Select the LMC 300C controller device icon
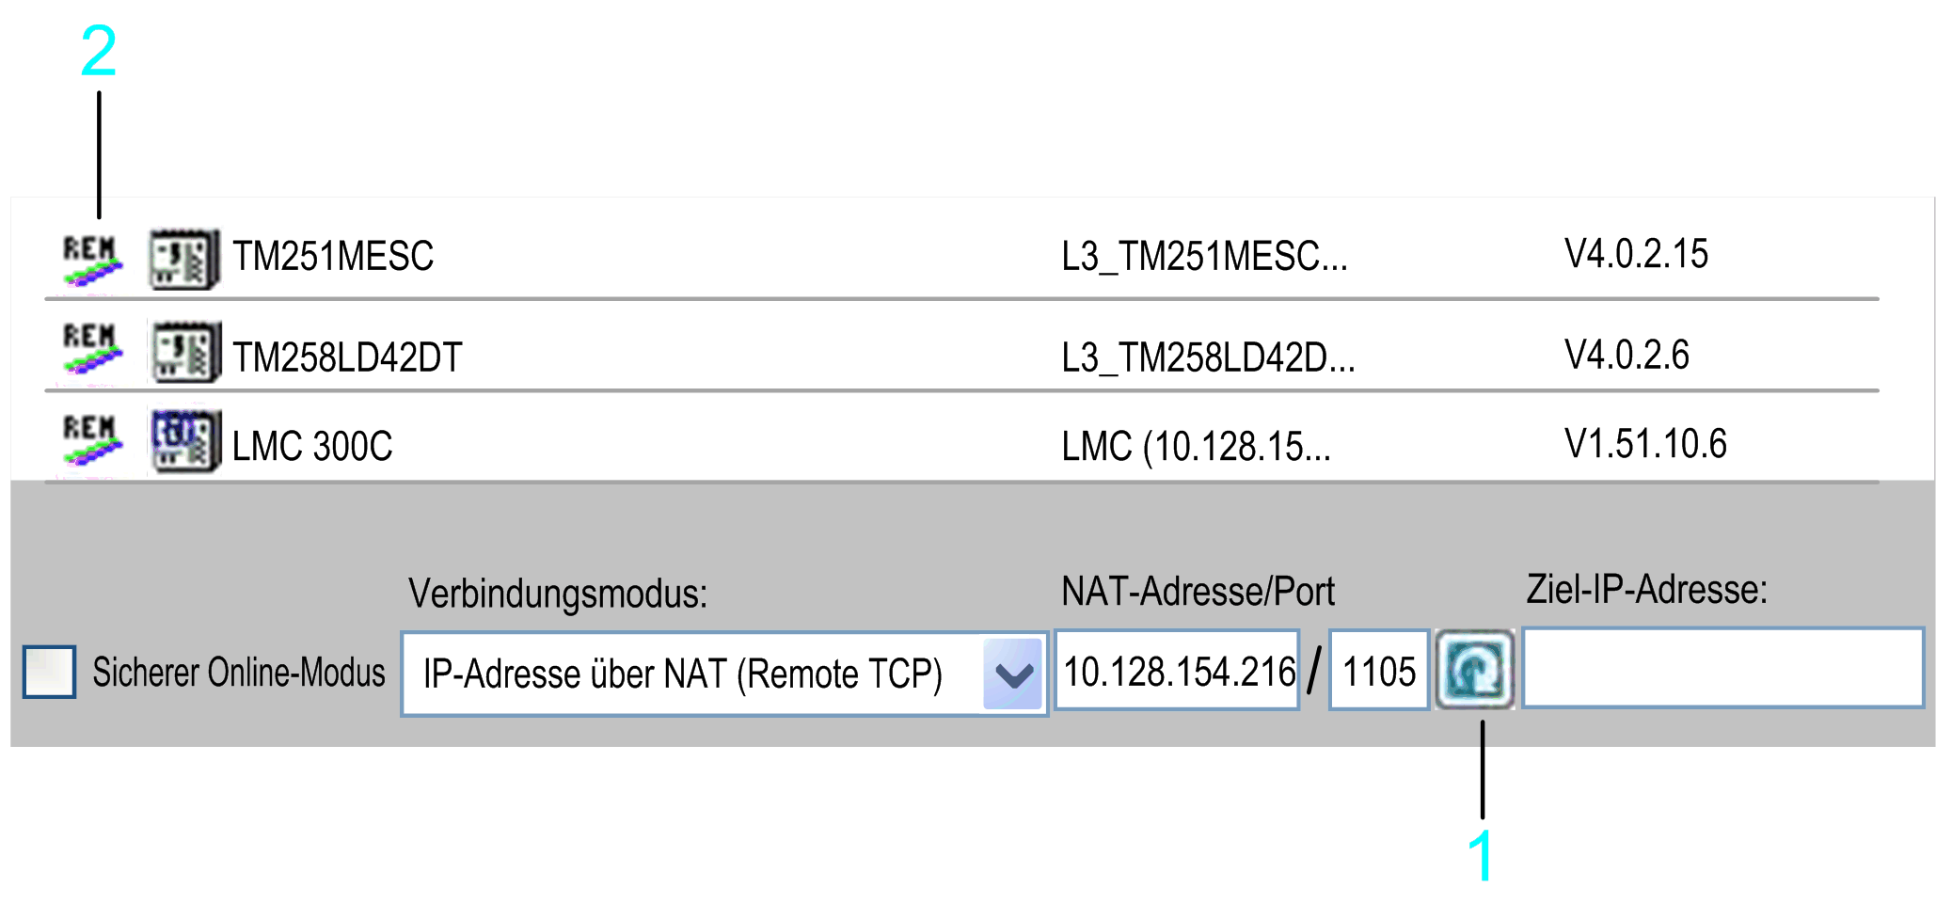The image size is (1936, 904). [x=185, y=440]
